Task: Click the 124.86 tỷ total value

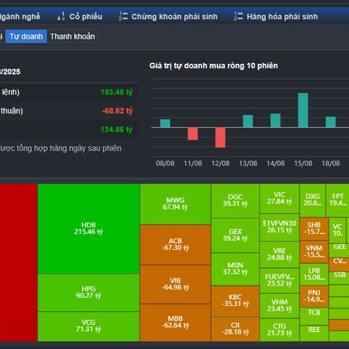Action: (x=117, y=129)
